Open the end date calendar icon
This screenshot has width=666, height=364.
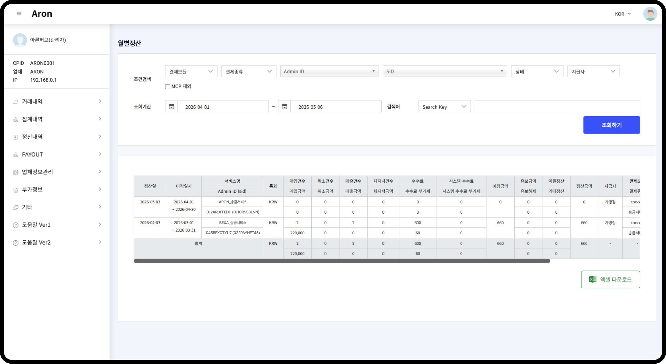coord(285,107)
